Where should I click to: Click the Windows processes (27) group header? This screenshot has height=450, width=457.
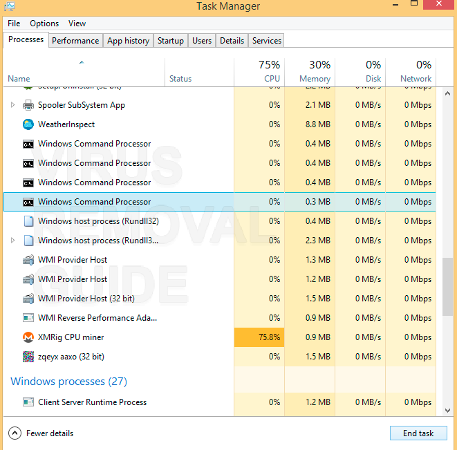(68, 382)
